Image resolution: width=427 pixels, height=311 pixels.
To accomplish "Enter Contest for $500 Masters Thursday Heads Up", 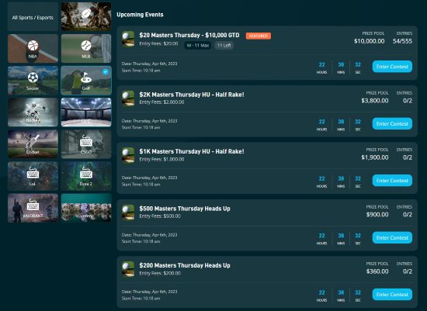I will coord(392,237).
